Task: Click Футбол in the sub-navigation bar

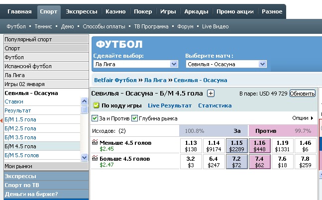Action: [16, 26]
